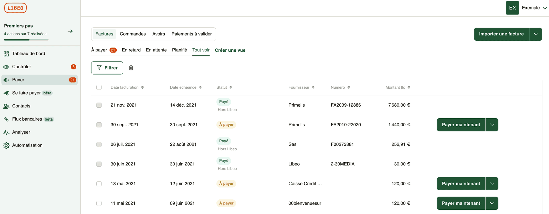This screenshot has height=214, width=549.
Task: Check the 30 sept. 2021 invoice row
Action: [x=99, y=125]
